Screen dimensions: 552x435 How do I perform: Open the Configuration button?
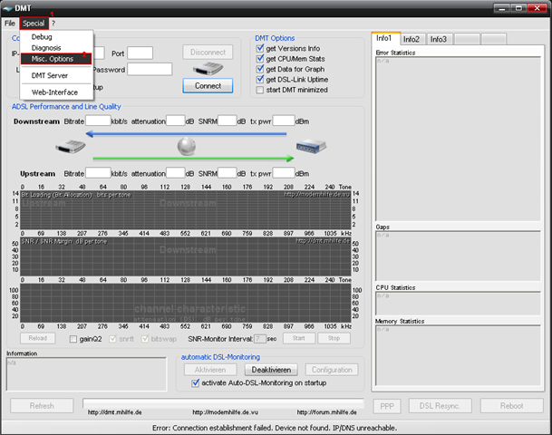click(x=332, y=370)
